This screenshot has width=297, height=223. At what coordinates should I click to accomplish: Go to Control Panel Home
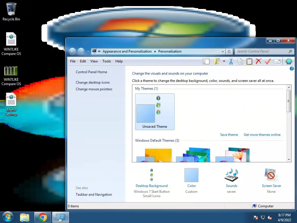(x=91, y=72)
